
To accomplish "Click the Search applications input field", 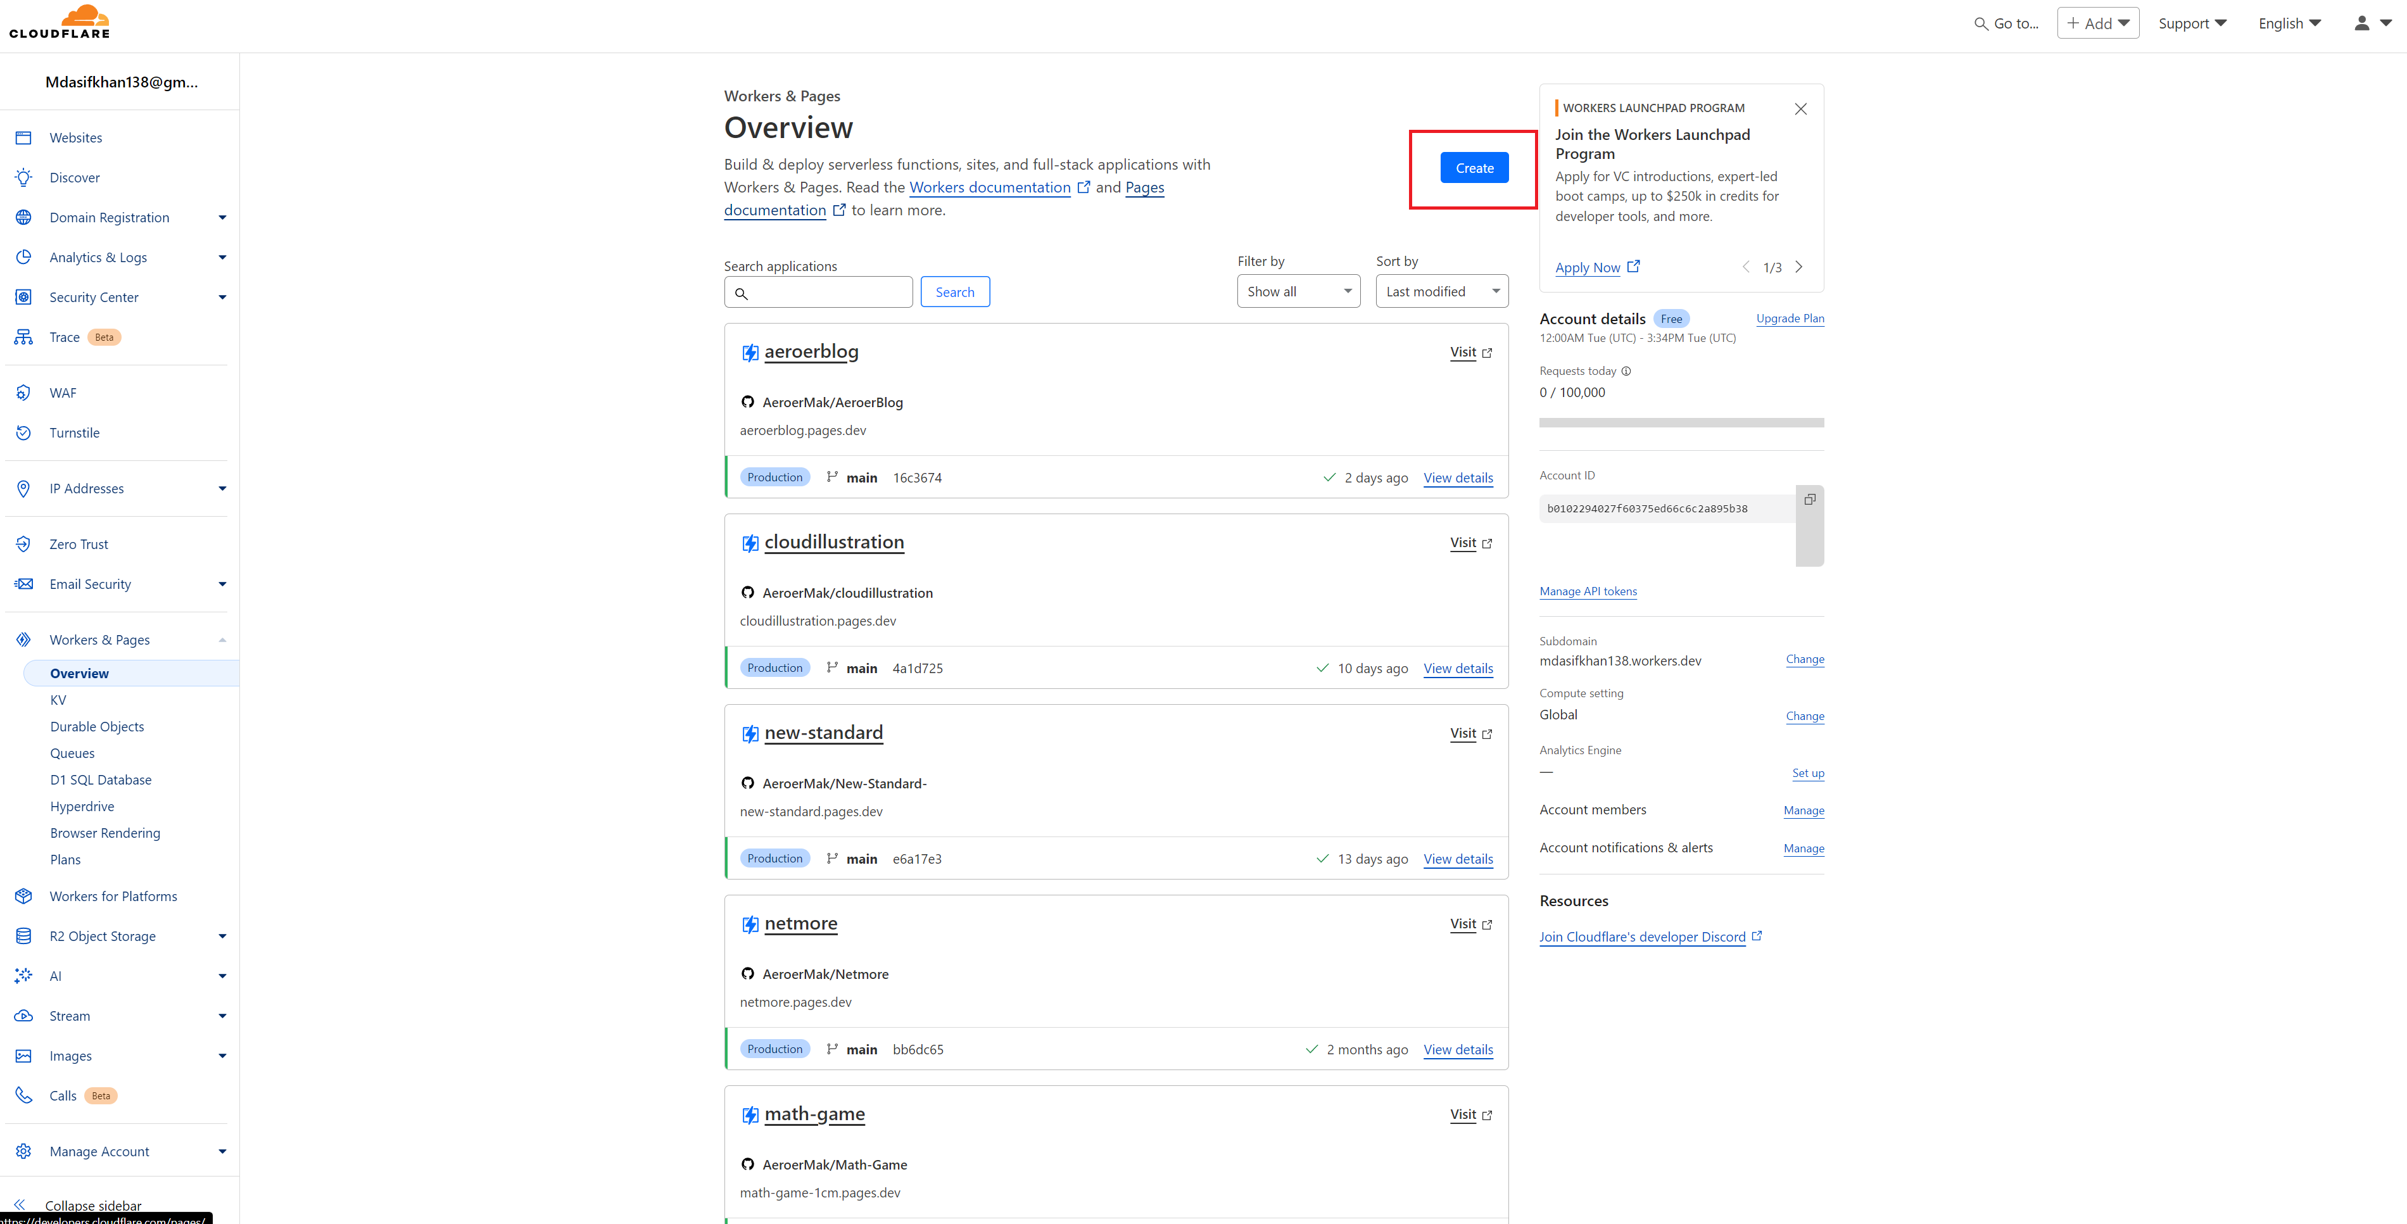I will click(819, 291).
